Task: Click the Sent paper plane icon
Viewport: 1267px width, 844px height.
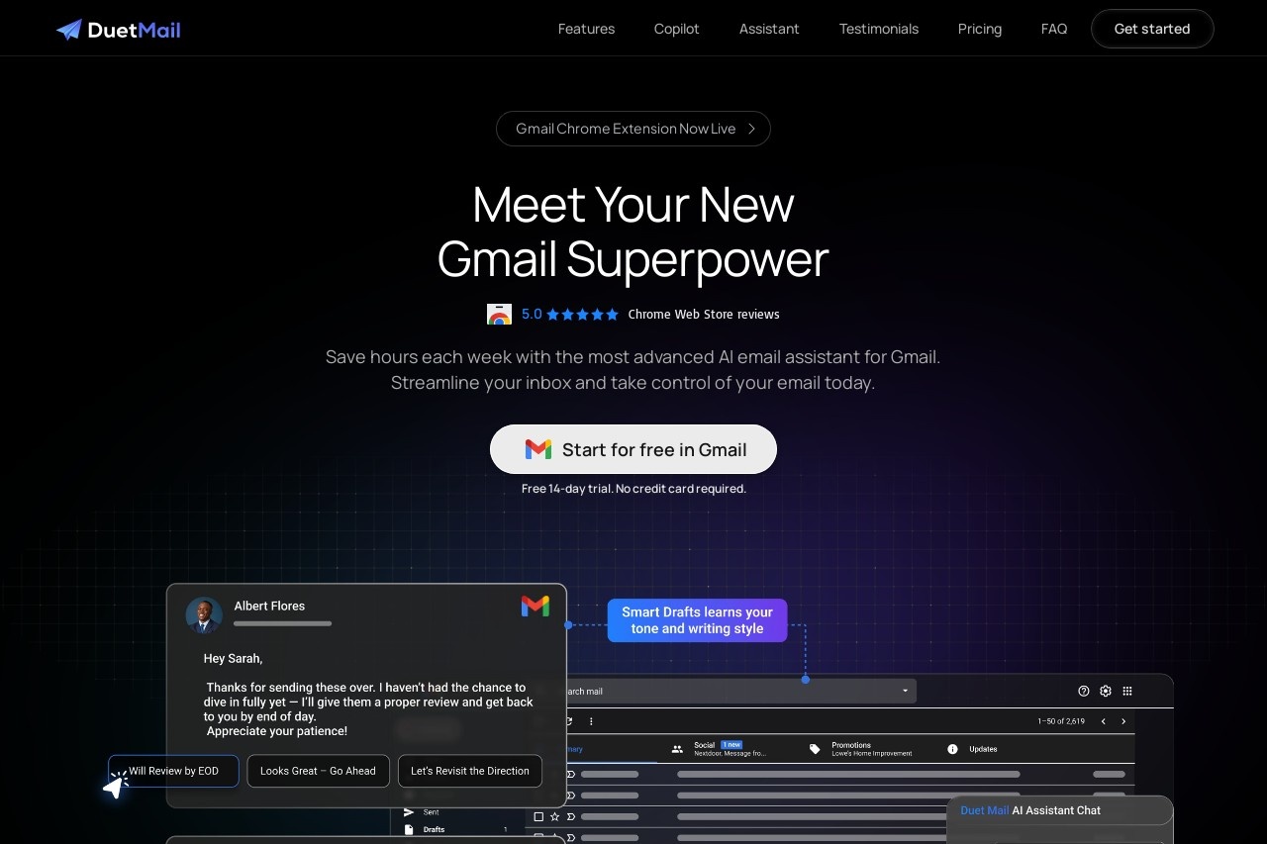Action: pyautogui.click(x=409, y=812)
